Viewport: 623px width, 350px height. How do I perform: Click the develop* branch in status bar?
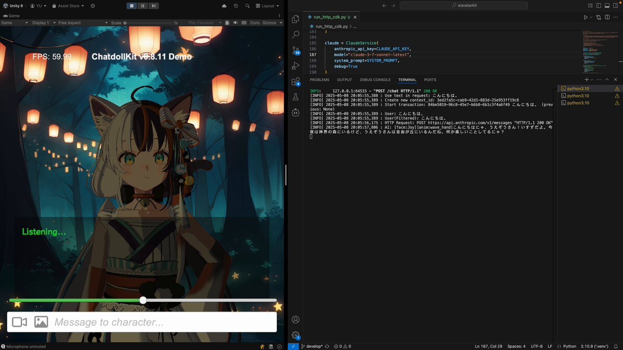pyautogui.click(x=311, y=346)
